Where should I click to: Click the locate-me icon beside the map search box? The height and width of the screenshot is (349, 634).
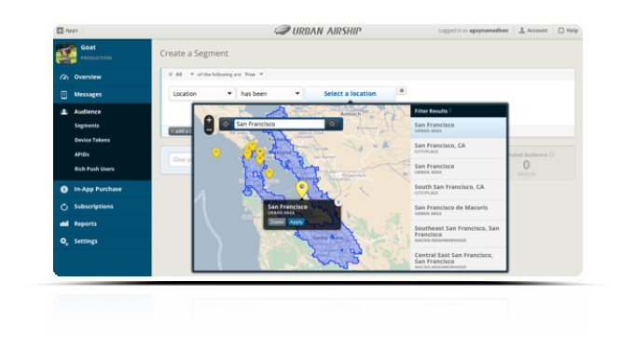click(x=226, y=124)
